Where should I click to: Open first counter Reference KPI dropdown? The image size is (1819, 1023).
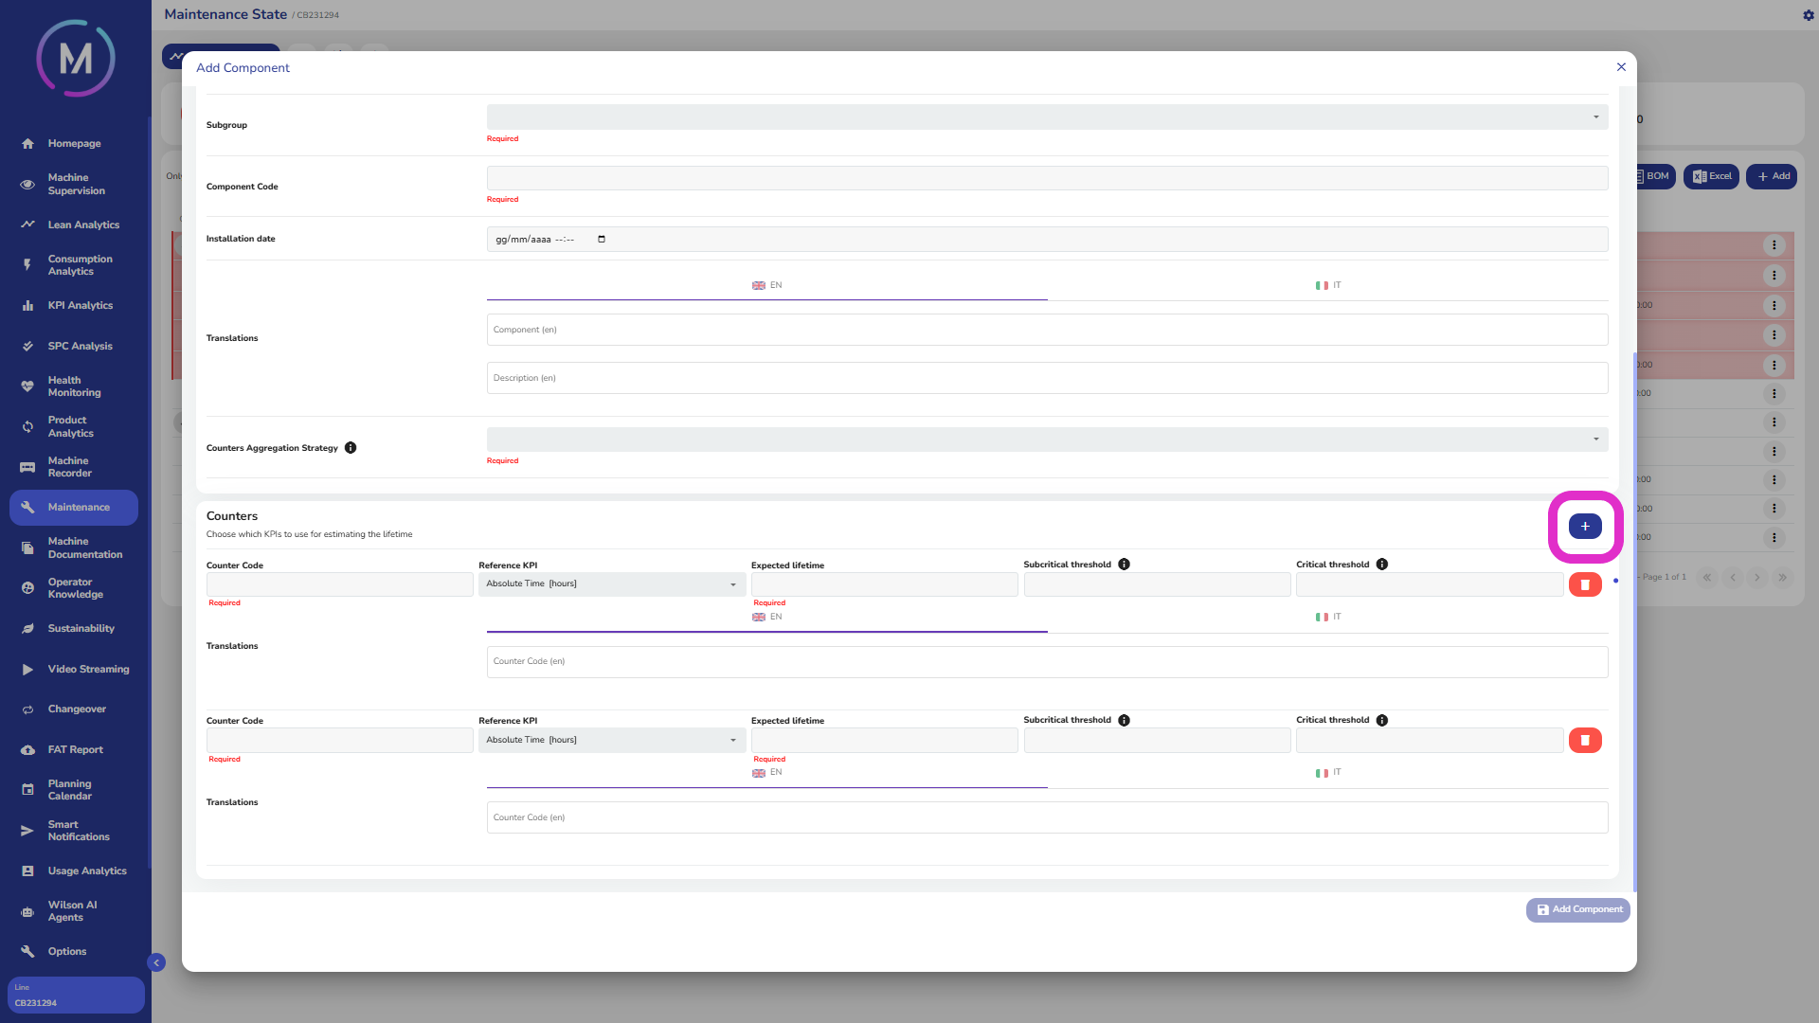click(611, 584)
